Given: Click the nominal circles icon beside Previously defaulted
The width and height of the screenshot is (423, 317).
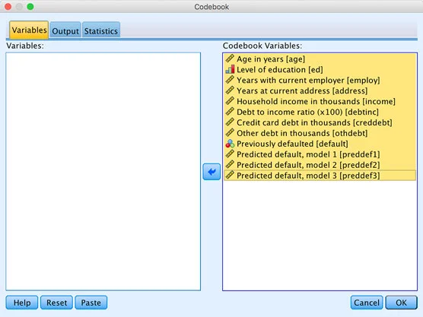Looking at the screenshot, I should (230, 144).
